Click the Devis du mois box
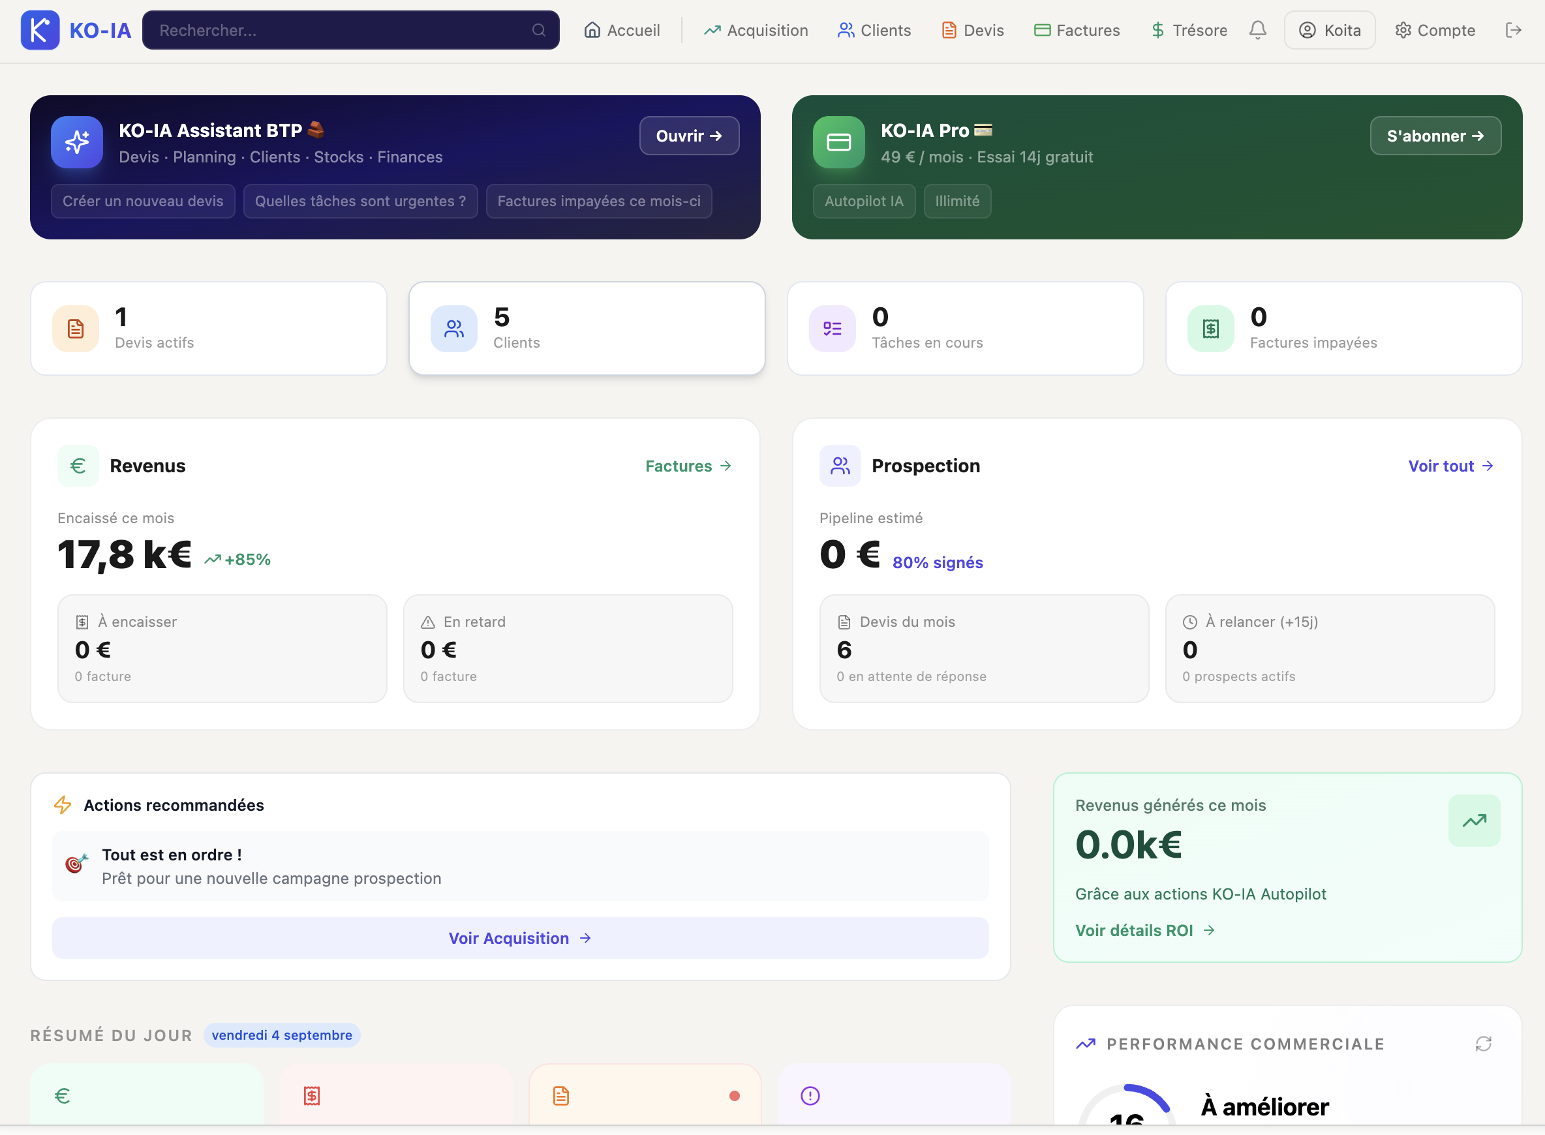 click(984, 648)
